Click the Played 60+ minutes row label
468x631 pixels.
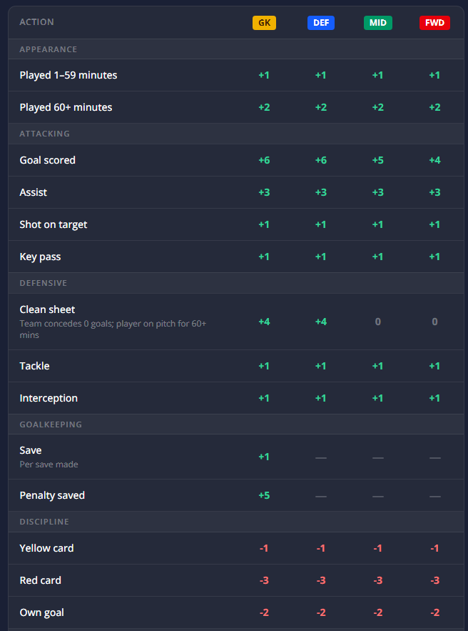pyautogui.click(x=66, y=107)
